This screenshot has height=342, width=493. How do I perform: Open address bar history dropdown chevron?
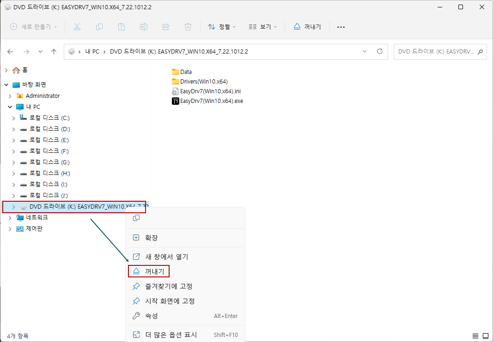tap(365, 52)
